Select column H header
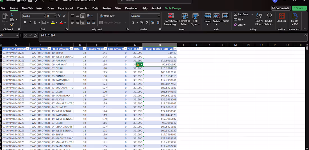309x150 pixels. point(160,45)
